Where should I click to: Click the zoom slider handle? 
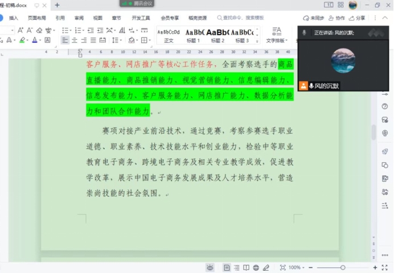click(343, 267)
